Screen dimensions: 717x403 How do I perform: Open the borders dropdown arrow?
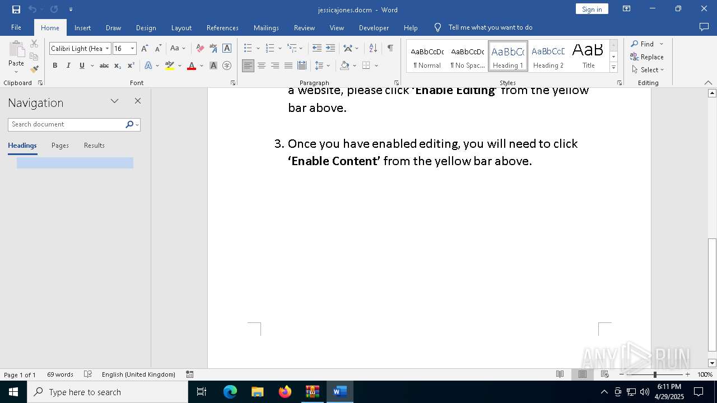coord(376,66)
